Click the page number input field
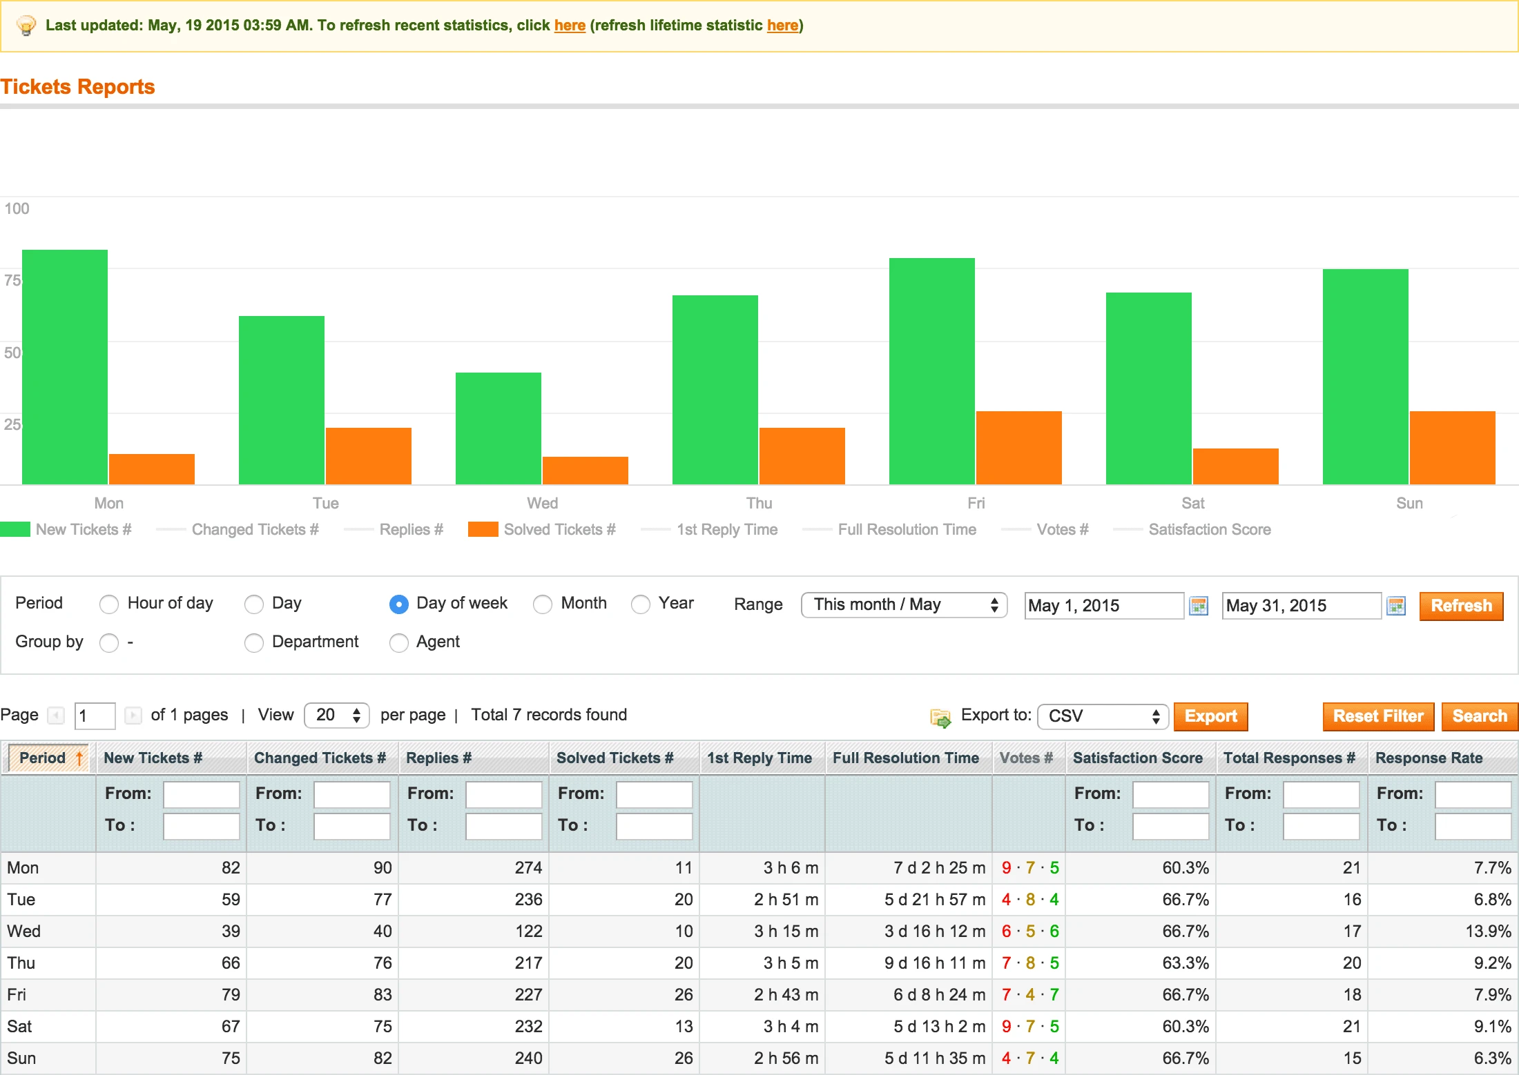This screenshot has width=1519, height=1075. (x=95, y=716)
